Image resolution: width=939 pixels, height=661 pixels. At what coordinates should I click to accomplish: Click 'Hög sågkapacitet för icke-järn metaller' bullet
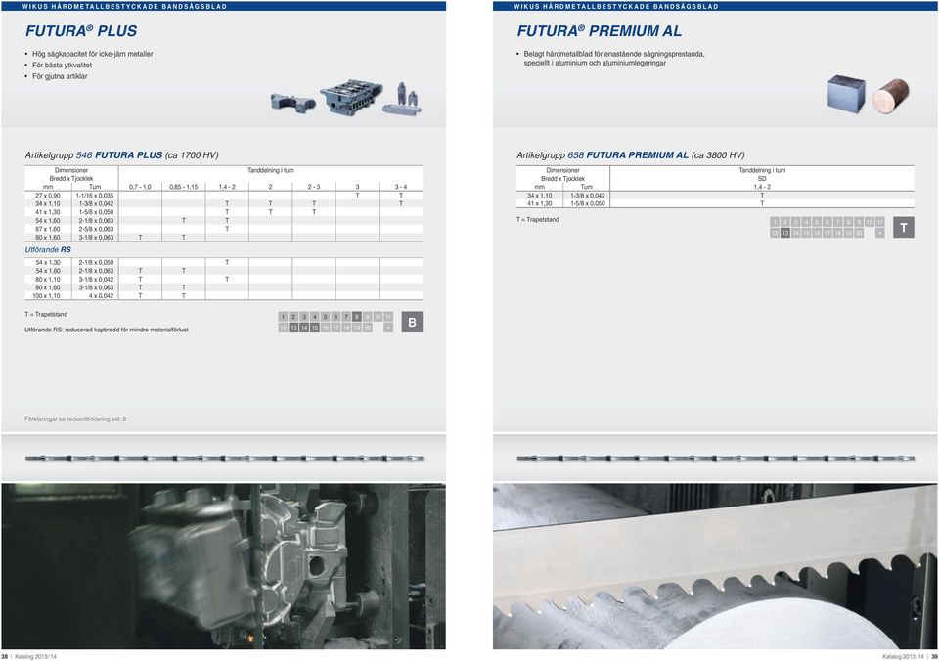click(x=92, y=54)
